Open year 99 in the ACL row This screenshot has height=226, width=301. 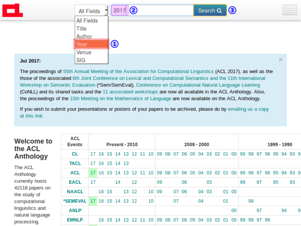tap(243, 173)
